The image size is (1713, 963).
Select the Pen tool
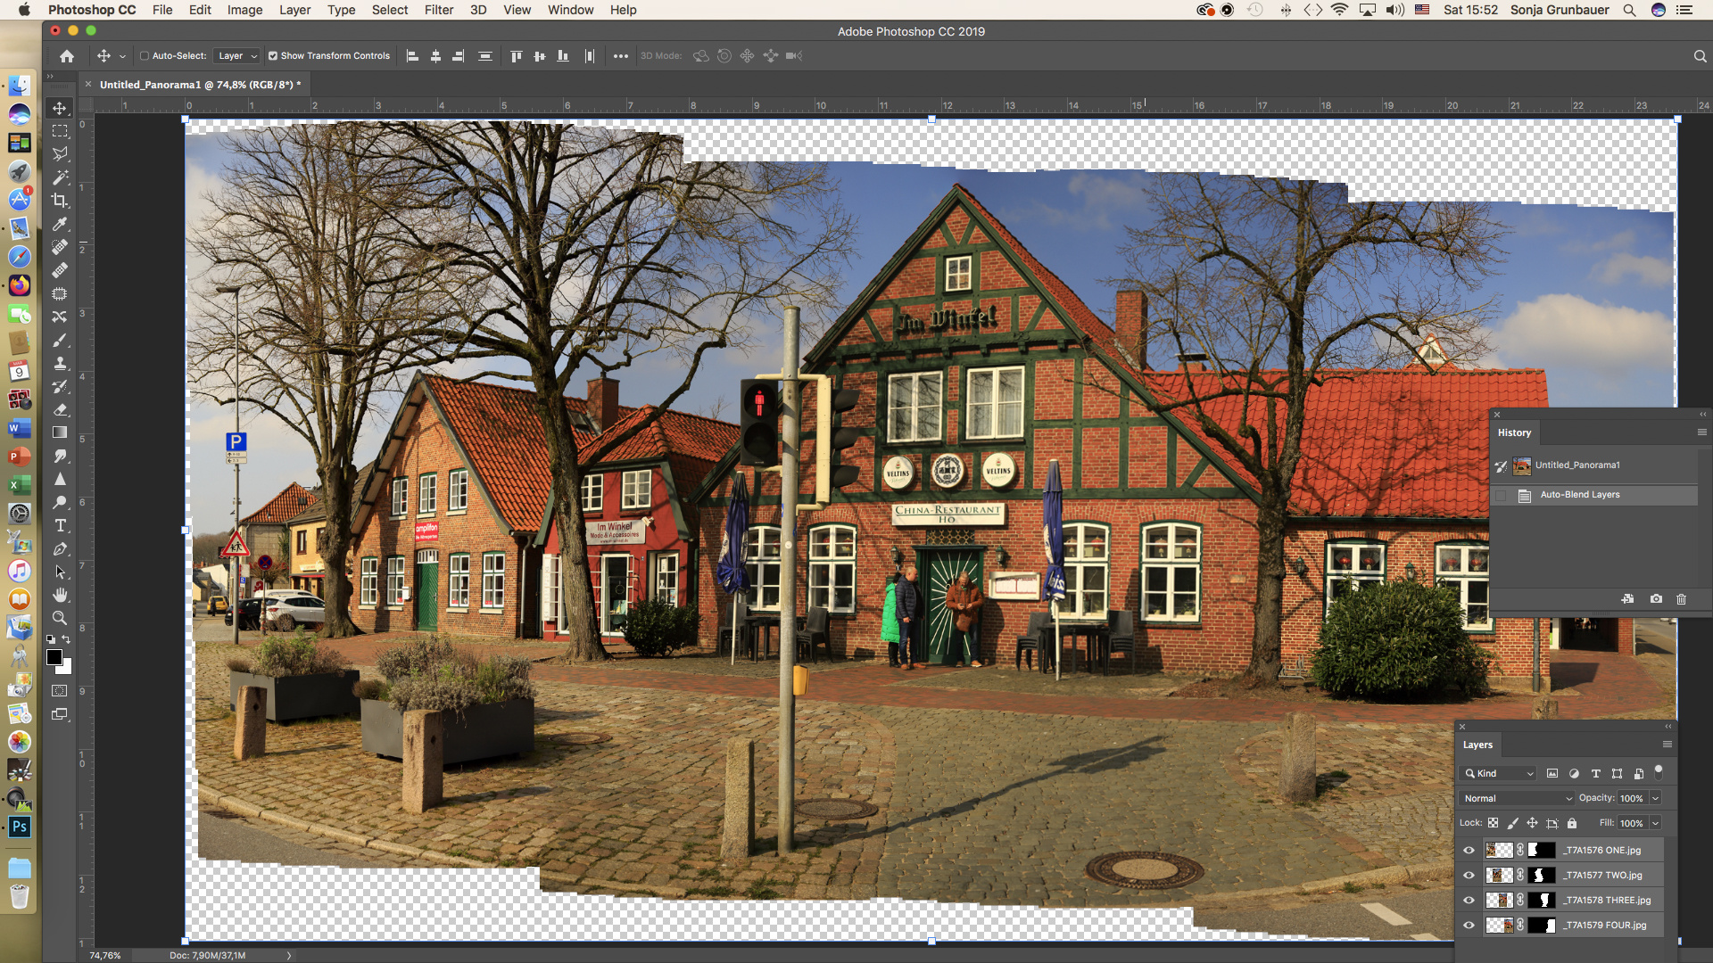point(60,548)
